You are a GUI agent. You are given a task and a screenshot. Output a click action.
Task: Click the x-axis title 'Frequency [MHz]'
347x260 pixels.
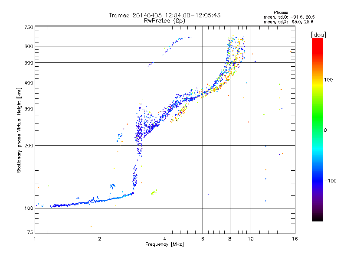tap(164, 244)
